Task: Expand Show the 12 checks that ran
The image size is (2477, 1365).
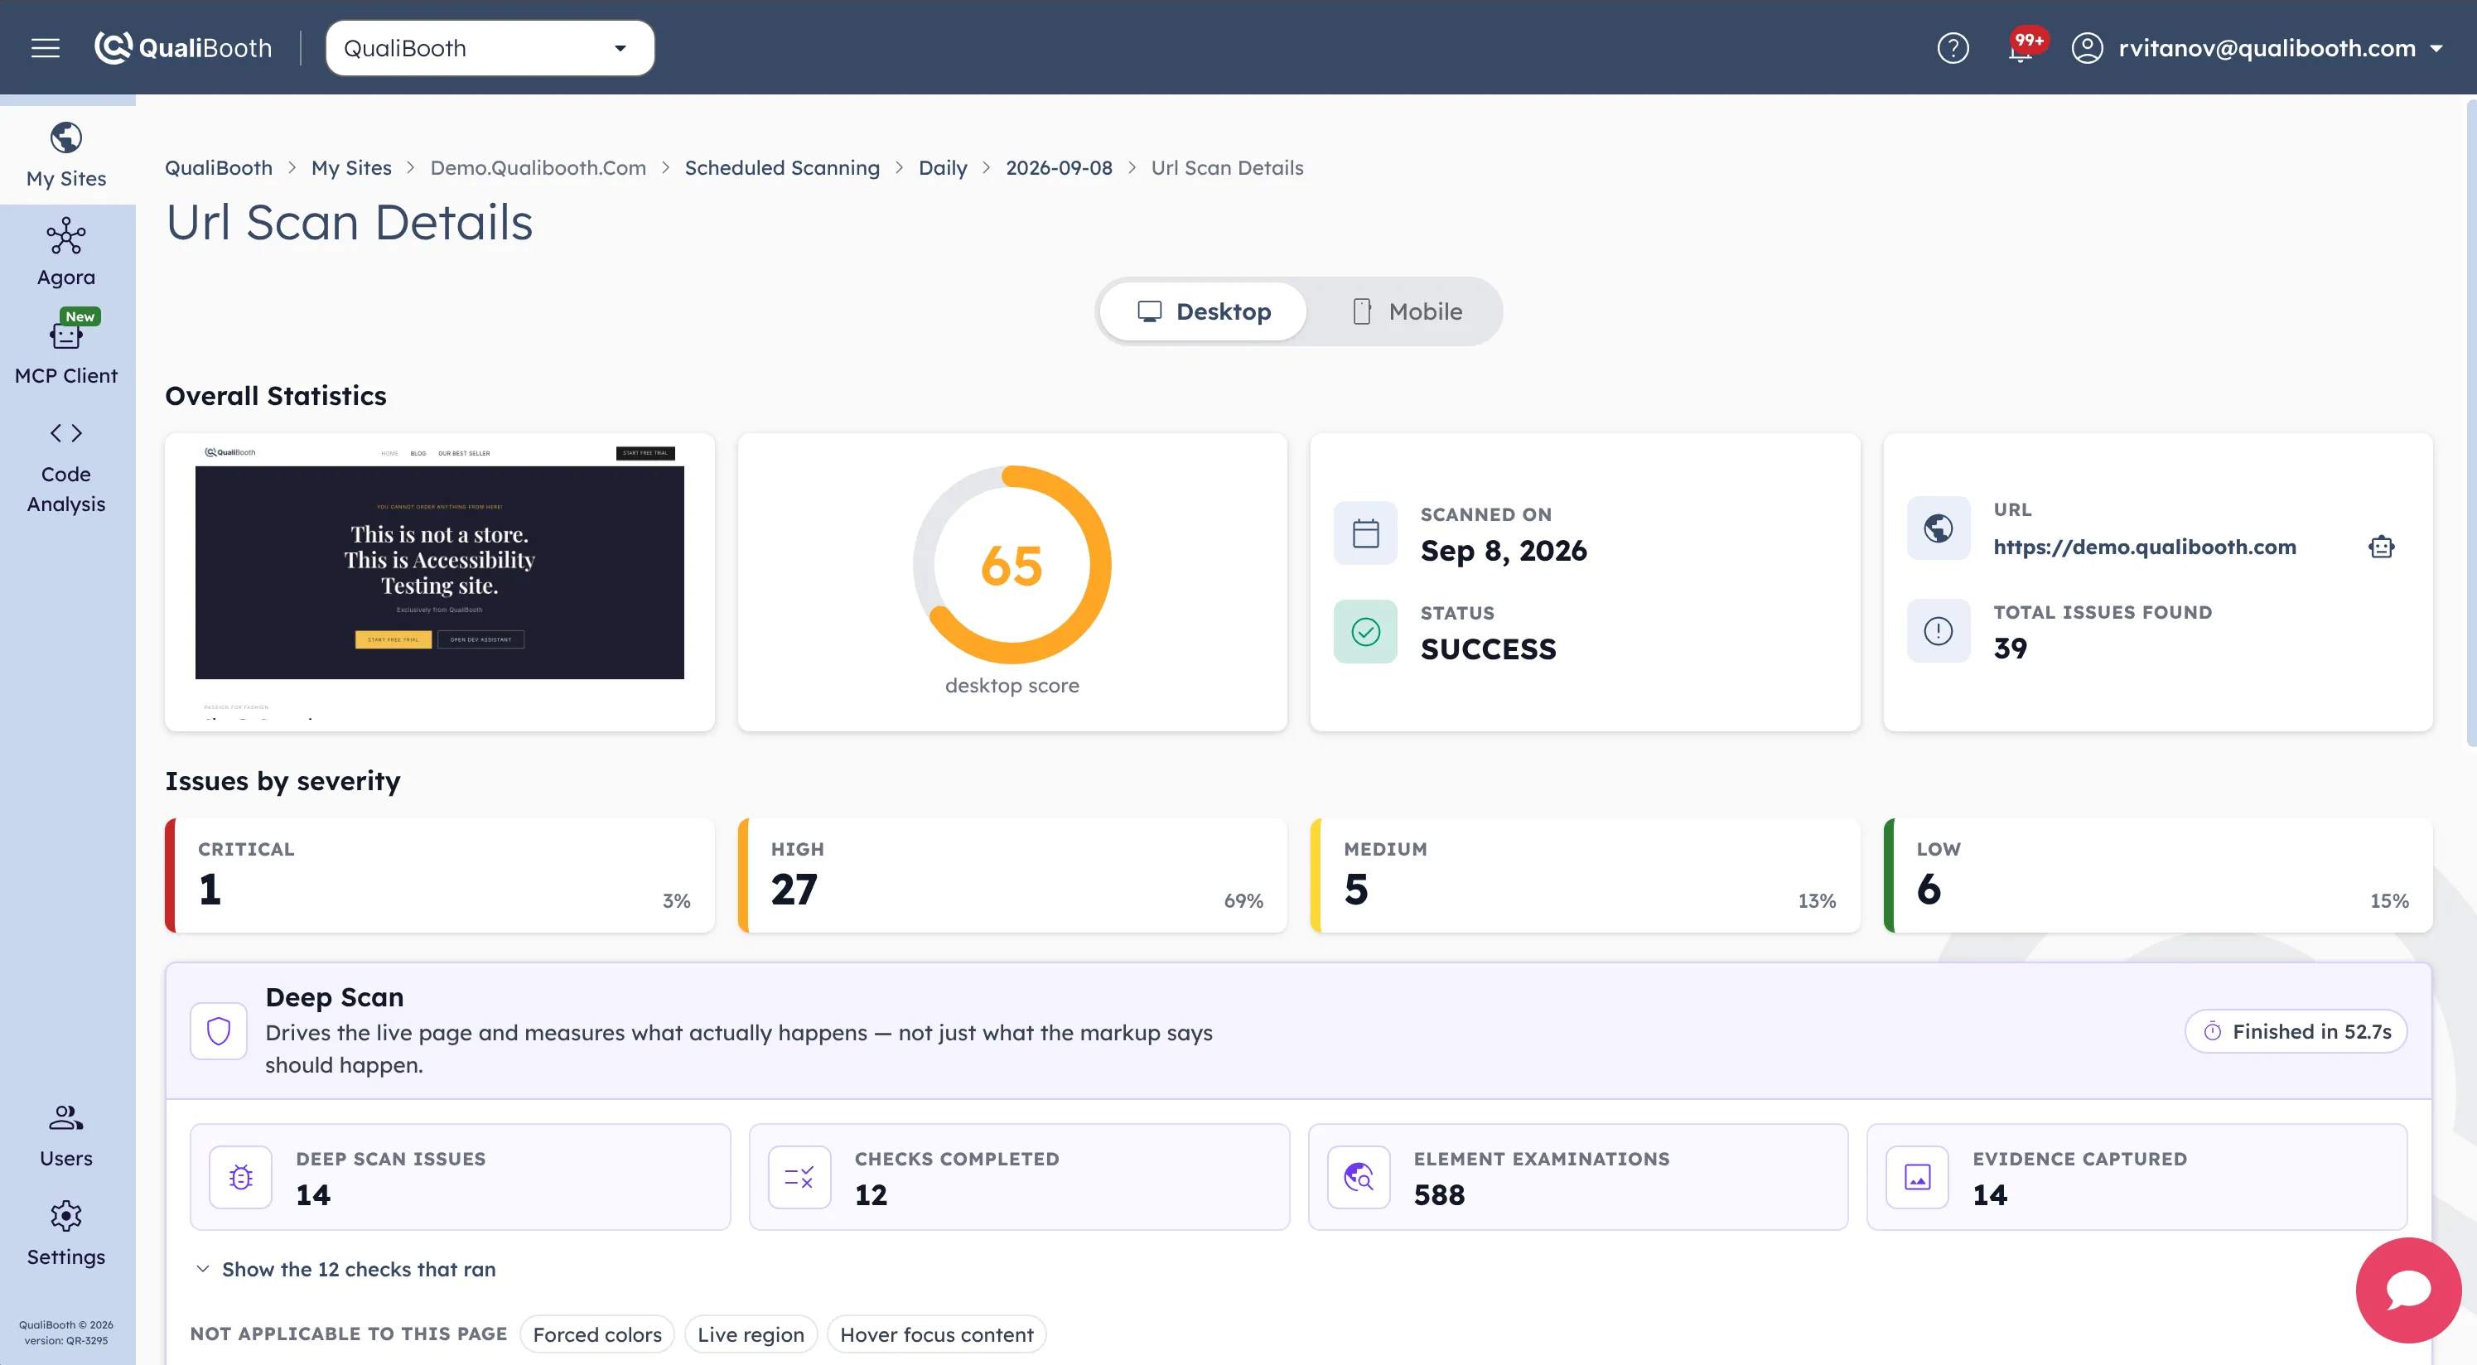Action: [x=345, y=1269]
